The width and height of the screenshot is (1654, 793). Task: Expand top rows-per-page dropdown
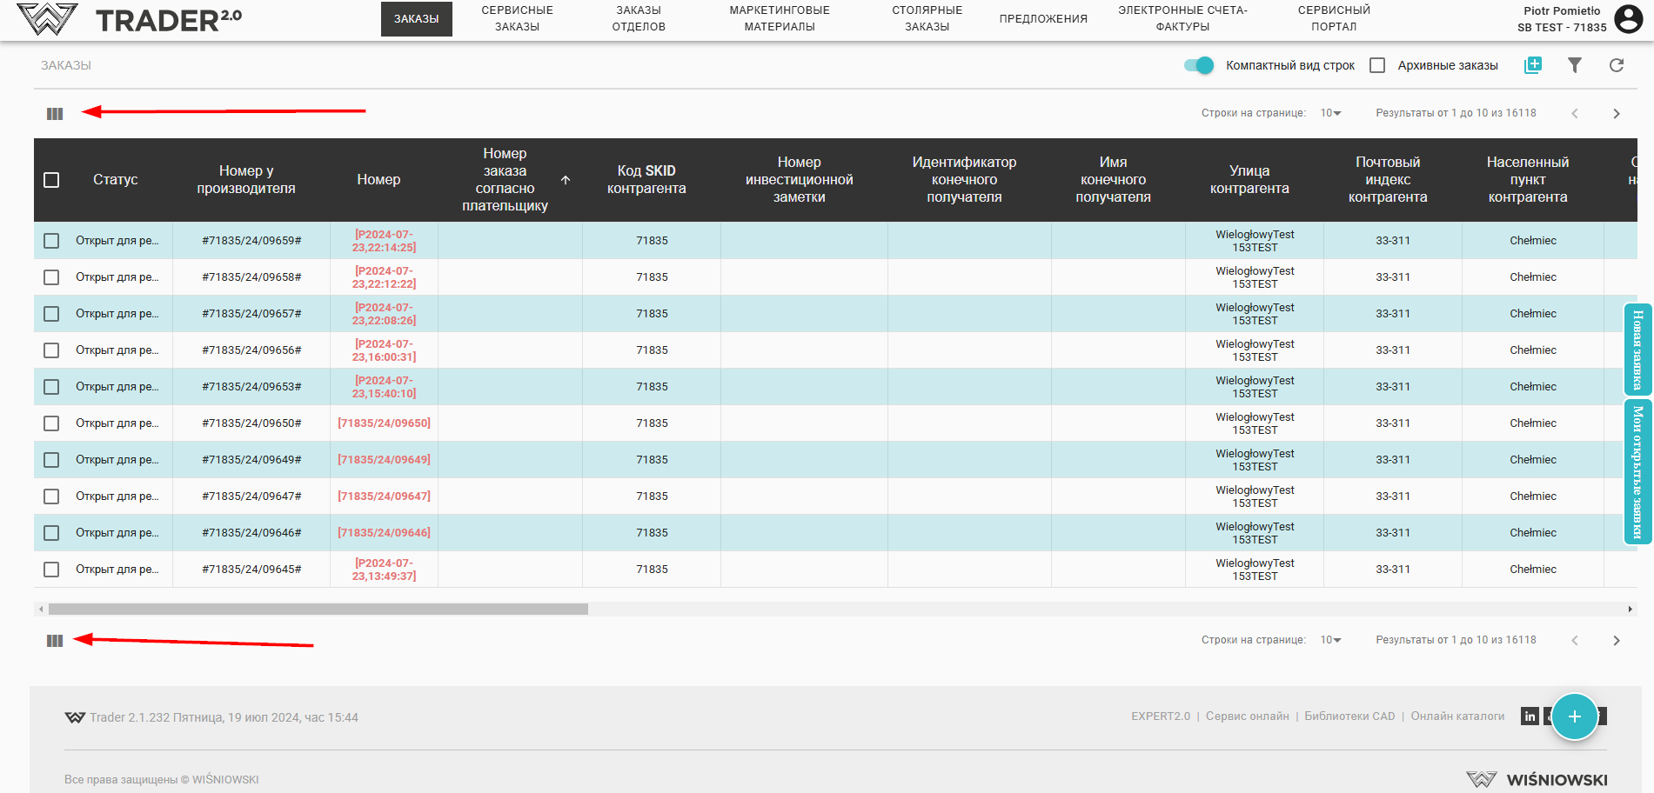[1330, 113]
